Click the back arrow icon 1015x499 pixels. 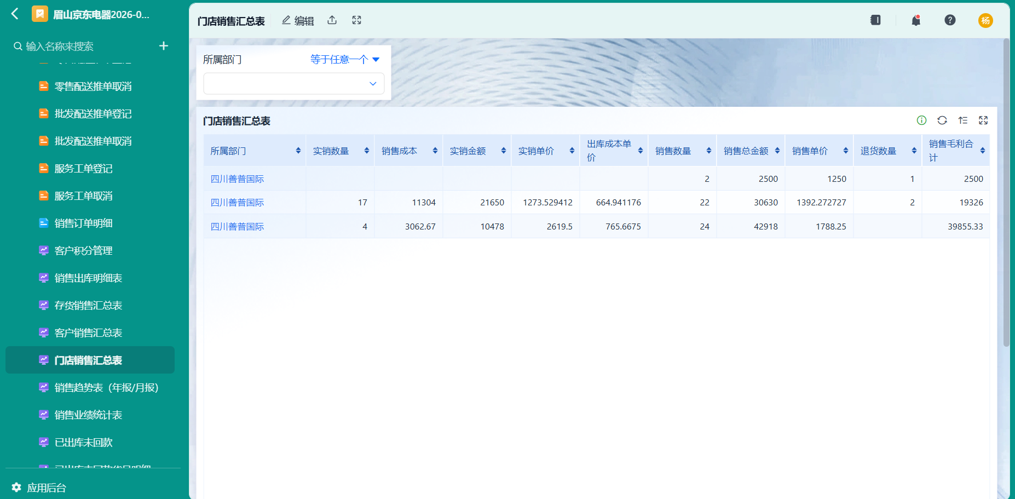click(15, 14)
